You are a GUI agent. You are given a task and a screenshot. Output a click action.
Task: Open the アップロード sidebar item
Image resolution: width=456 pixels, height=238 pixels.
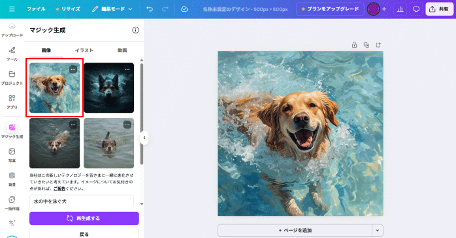[x=12, y=30]
